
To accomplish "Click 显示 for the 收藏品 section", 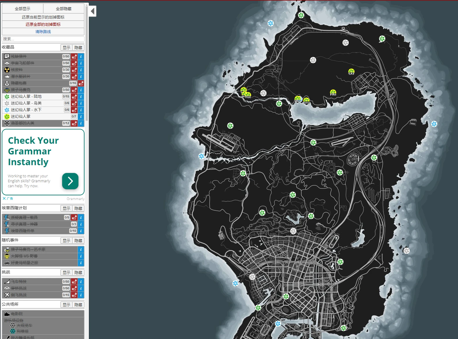I will [x=66, y=48].
